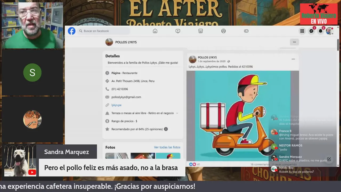Screen dimensions: 341x192
Task: Open the delivery scooter post image
Action: click(243, 116)
